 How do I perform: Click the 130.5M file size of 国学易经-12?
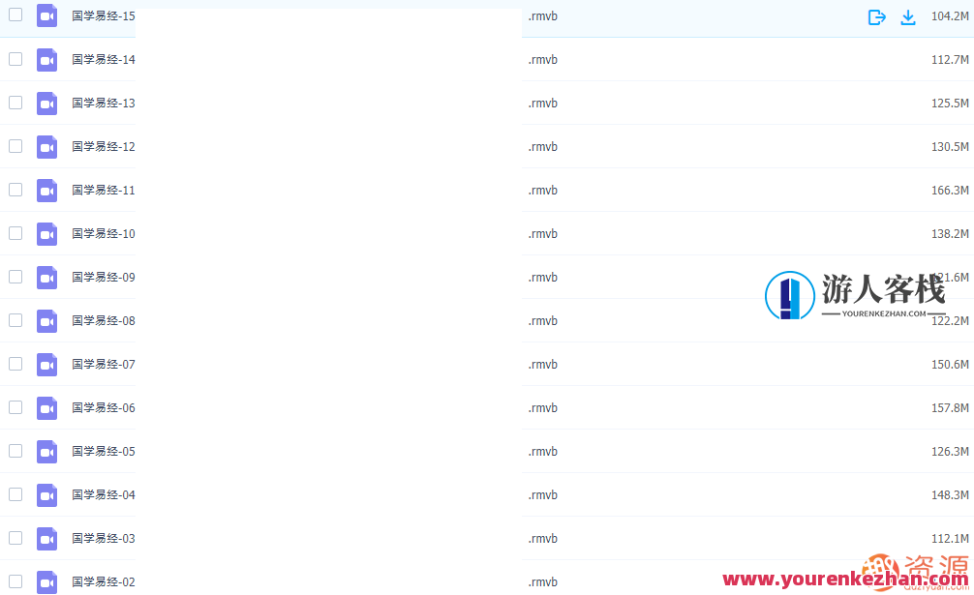pos(949,147)
